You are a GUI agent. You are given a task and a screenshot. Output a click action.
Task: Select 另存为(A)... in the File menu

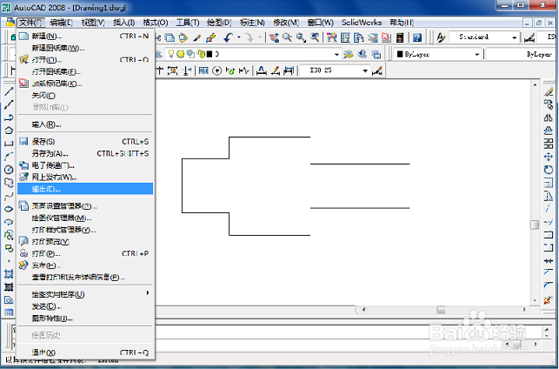click(x=85, y=153)
